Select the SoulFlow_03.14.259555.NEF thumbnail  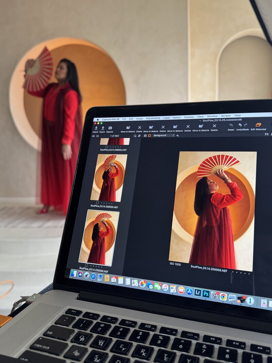[x=108, y=177]
